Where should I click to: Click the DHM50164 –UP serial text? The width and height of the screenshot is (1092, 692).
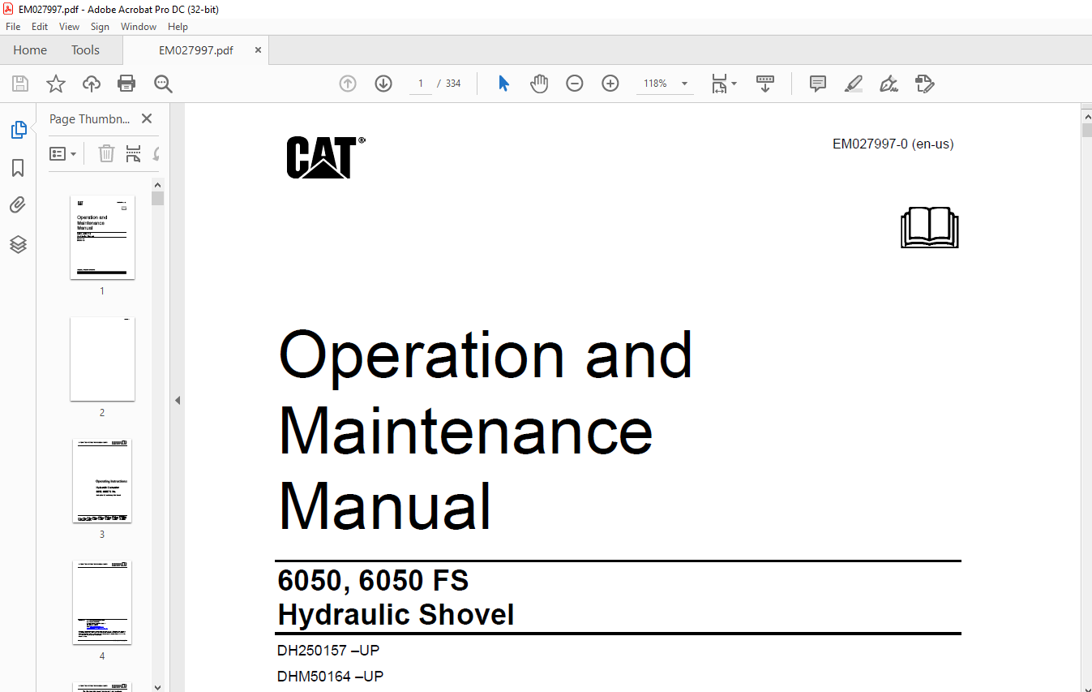click(x=330, y=677)
